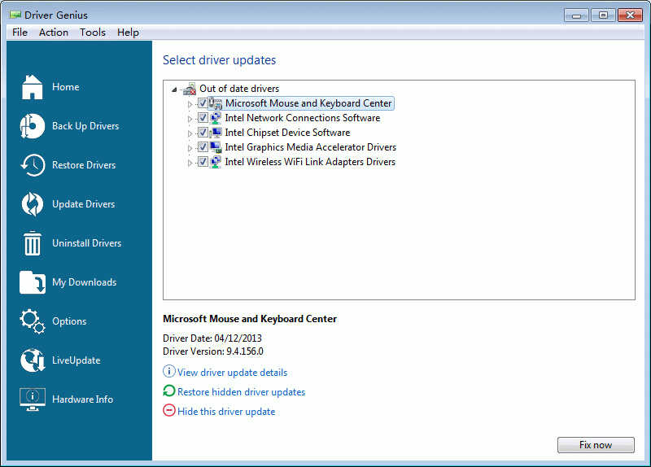The height and width of the screenshot is (467, 651).
Task: Click the Fix now button
Action: (x=596, y=445)
